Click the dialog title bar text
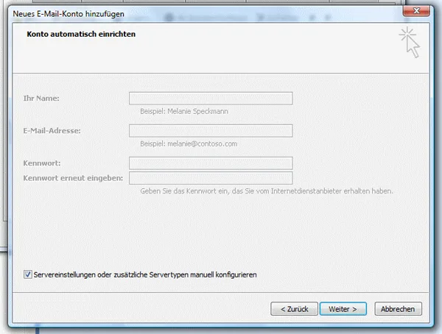The image size is (442, 334). coord(69,14)
